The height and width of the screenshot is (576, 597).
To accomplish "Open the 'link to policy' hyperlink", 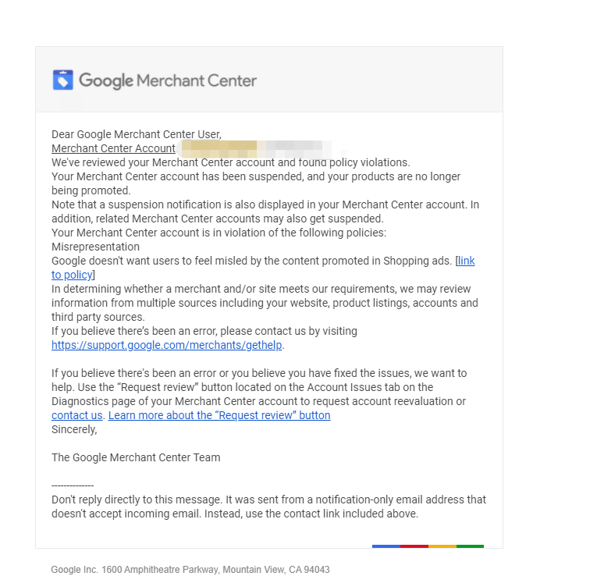I will point(263,268).
